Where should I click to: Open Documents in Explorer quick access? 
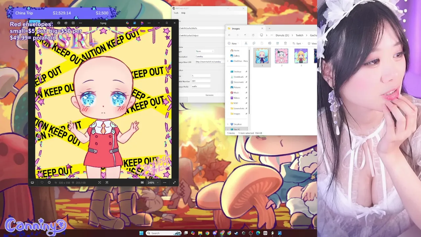(x=237, y=82)
